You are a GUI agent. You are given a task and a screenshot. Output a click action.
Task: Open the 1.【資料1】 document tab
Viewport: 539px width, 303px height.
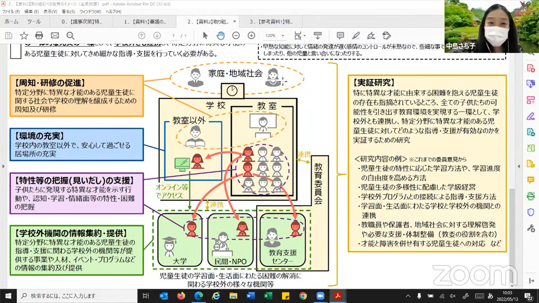[145, 21]
